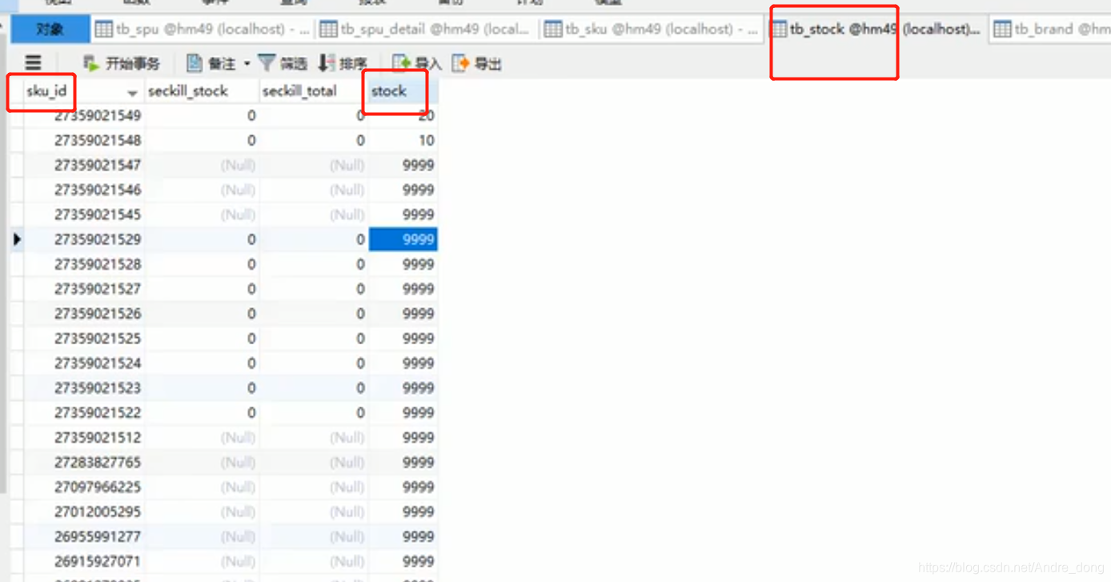Select the sku_id cell 27359021549
Viewport: 1111px width, 582px height.
[84, 115]
